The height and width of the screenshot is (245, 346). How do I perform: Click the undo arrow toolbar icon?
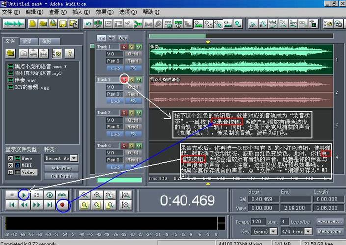88,24
